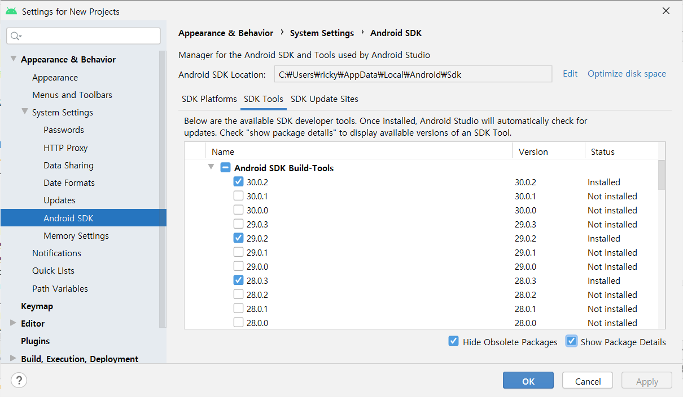This screenshot has width=683, height=397.
Task: Expand Build, Execution, Deployment section
Action: [14, 359]
